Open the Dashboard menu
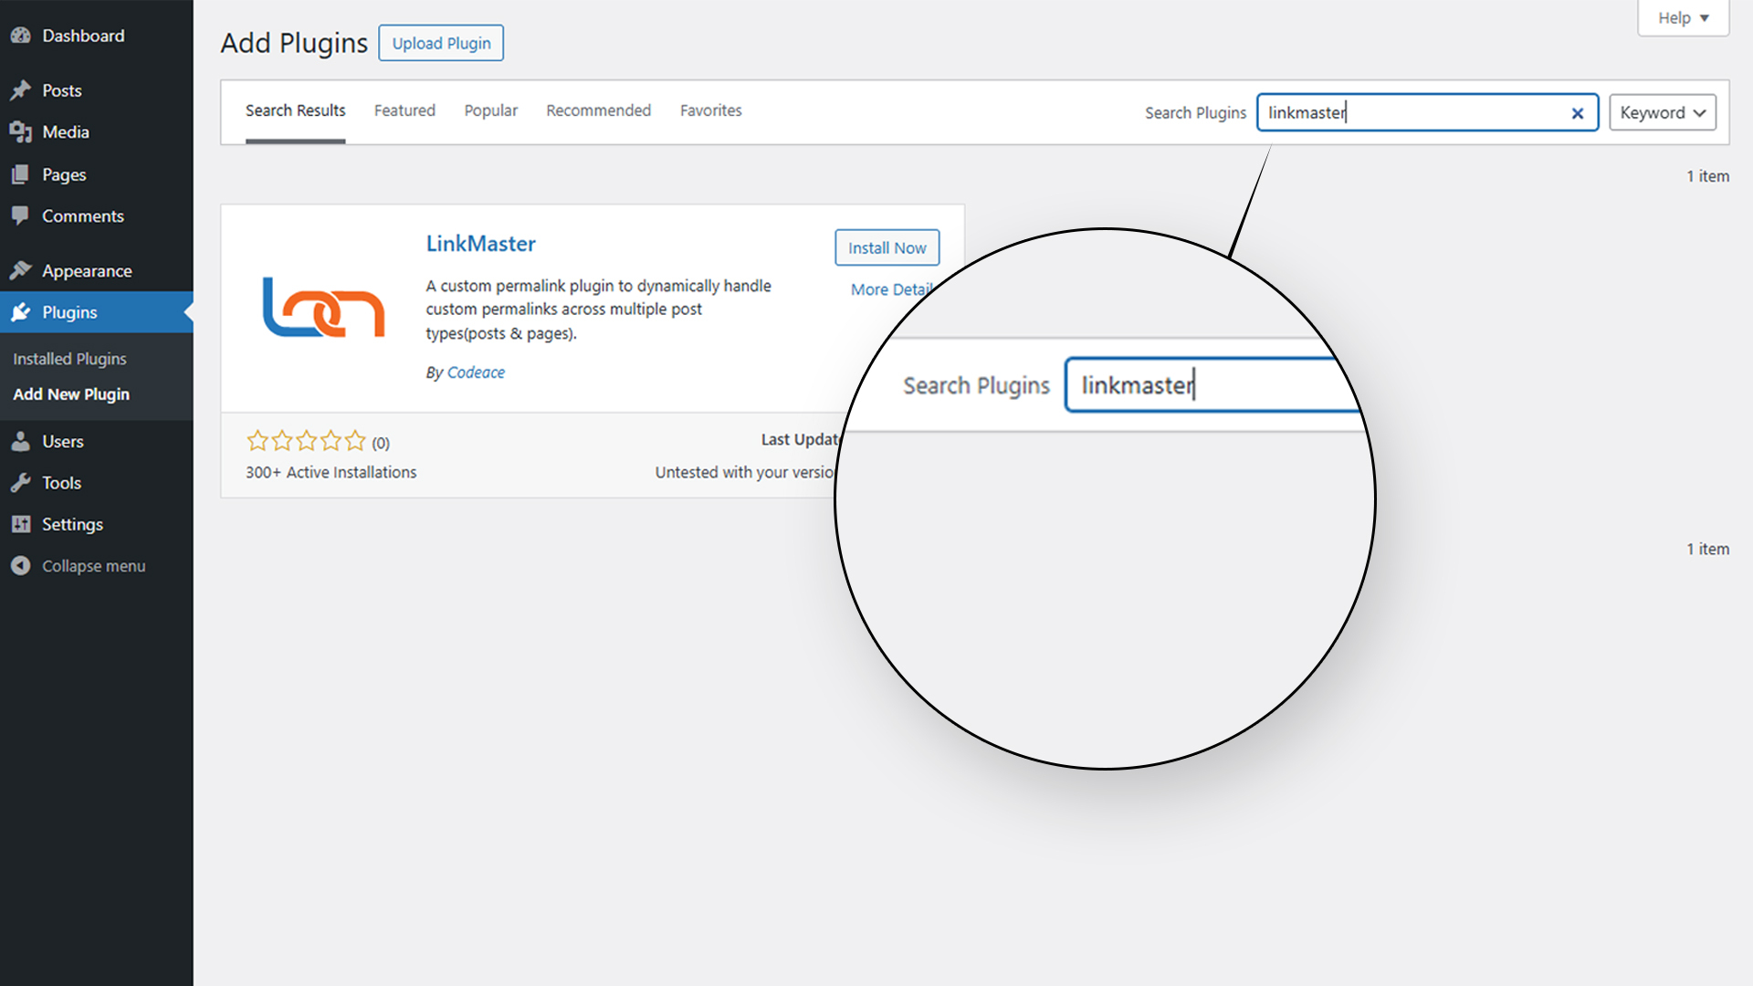This screenshot has width=1753, height=986. coord(97,36)
